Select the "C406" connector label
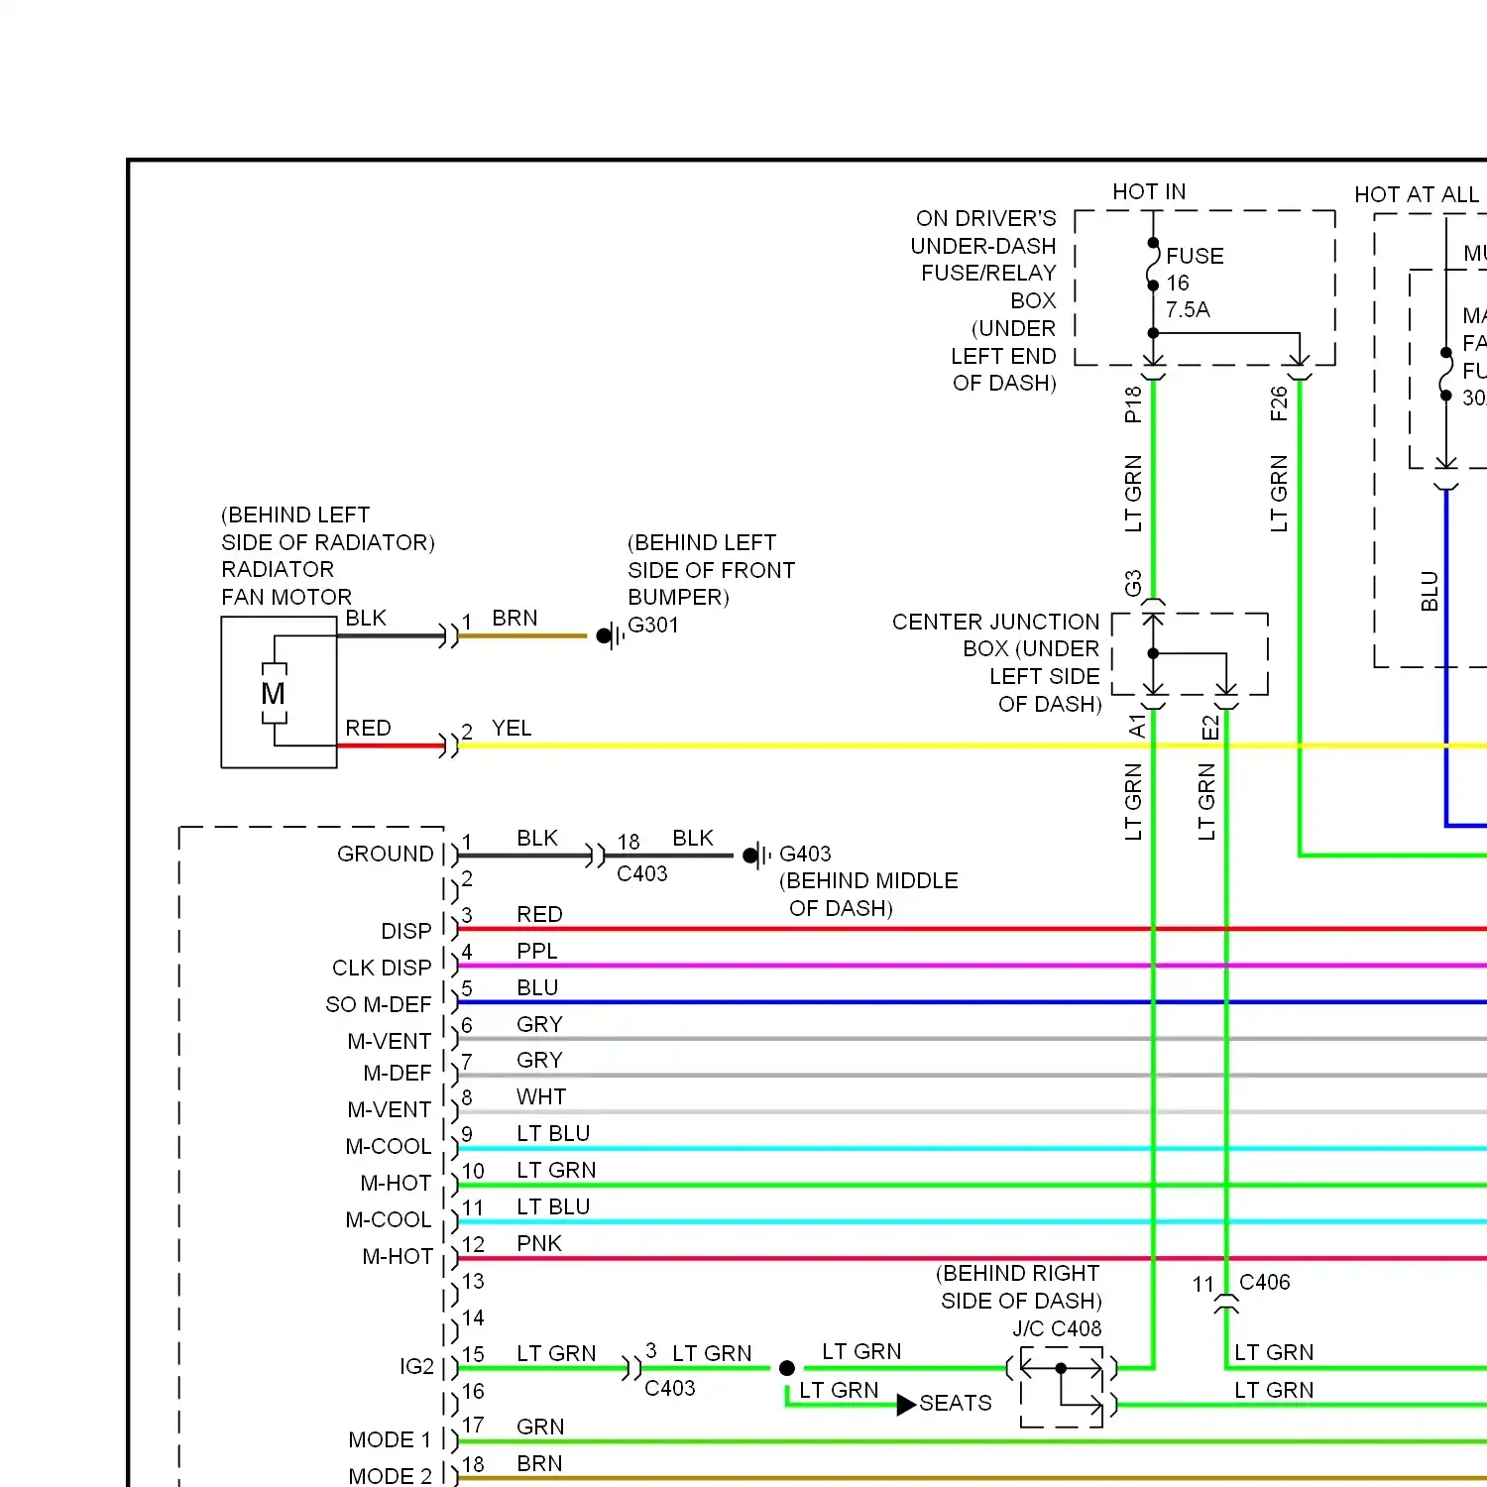 1265,1282
